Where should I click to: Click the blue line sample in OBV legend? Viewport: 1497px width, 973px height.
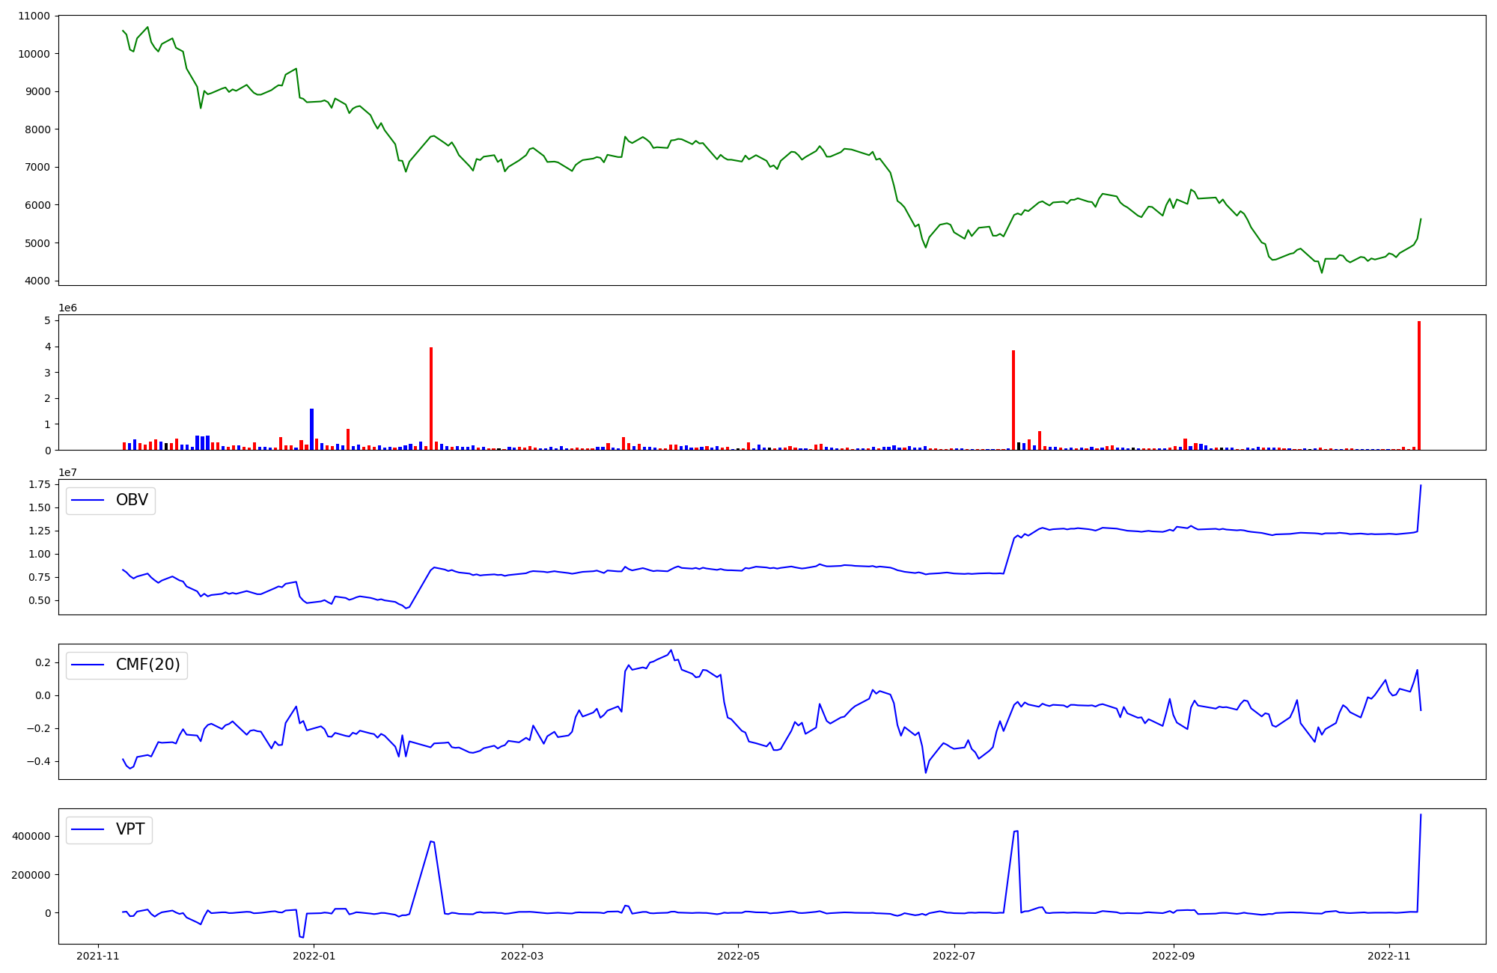click(88, 501)
